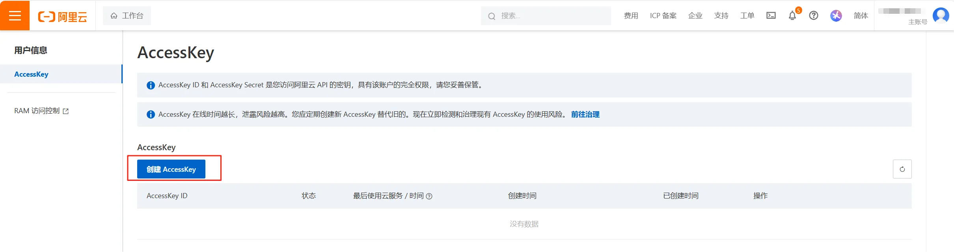This screenshot has width=954, height=252.
Task: Open the hamburger navigation menu
Action: click(15, 16)
